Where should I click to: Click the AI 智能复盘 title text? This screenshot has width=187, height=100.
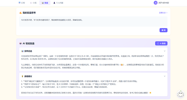click(x=28, y=44)
